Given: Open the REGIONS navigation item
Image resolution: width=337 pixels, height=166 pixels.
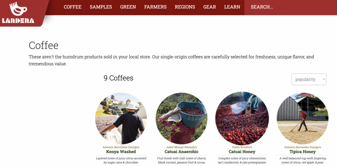Looking at the screenshot, I should (185, 7).
